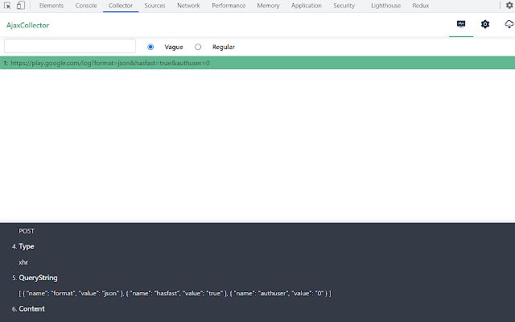
Task: Click the POST method value
Action: point(27,231)
